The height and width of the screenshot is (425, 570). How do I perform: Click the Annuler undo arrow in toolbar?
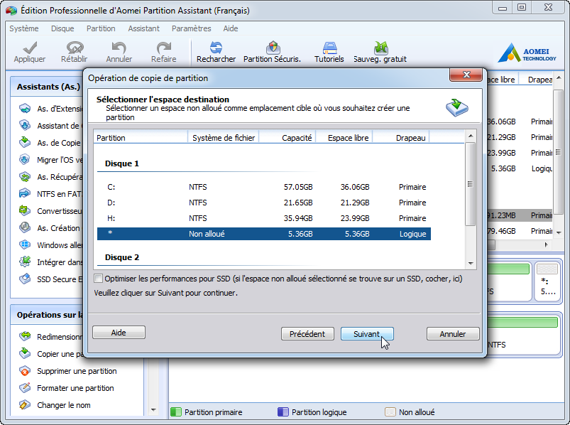tap(119, 48)
